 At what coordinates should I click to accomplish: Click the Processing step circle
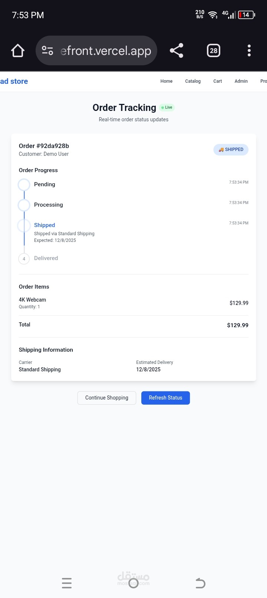click(x=24, y=205)
